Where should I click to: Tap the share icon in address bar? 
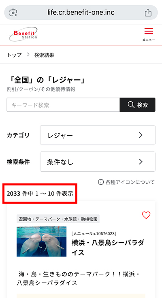148,13
